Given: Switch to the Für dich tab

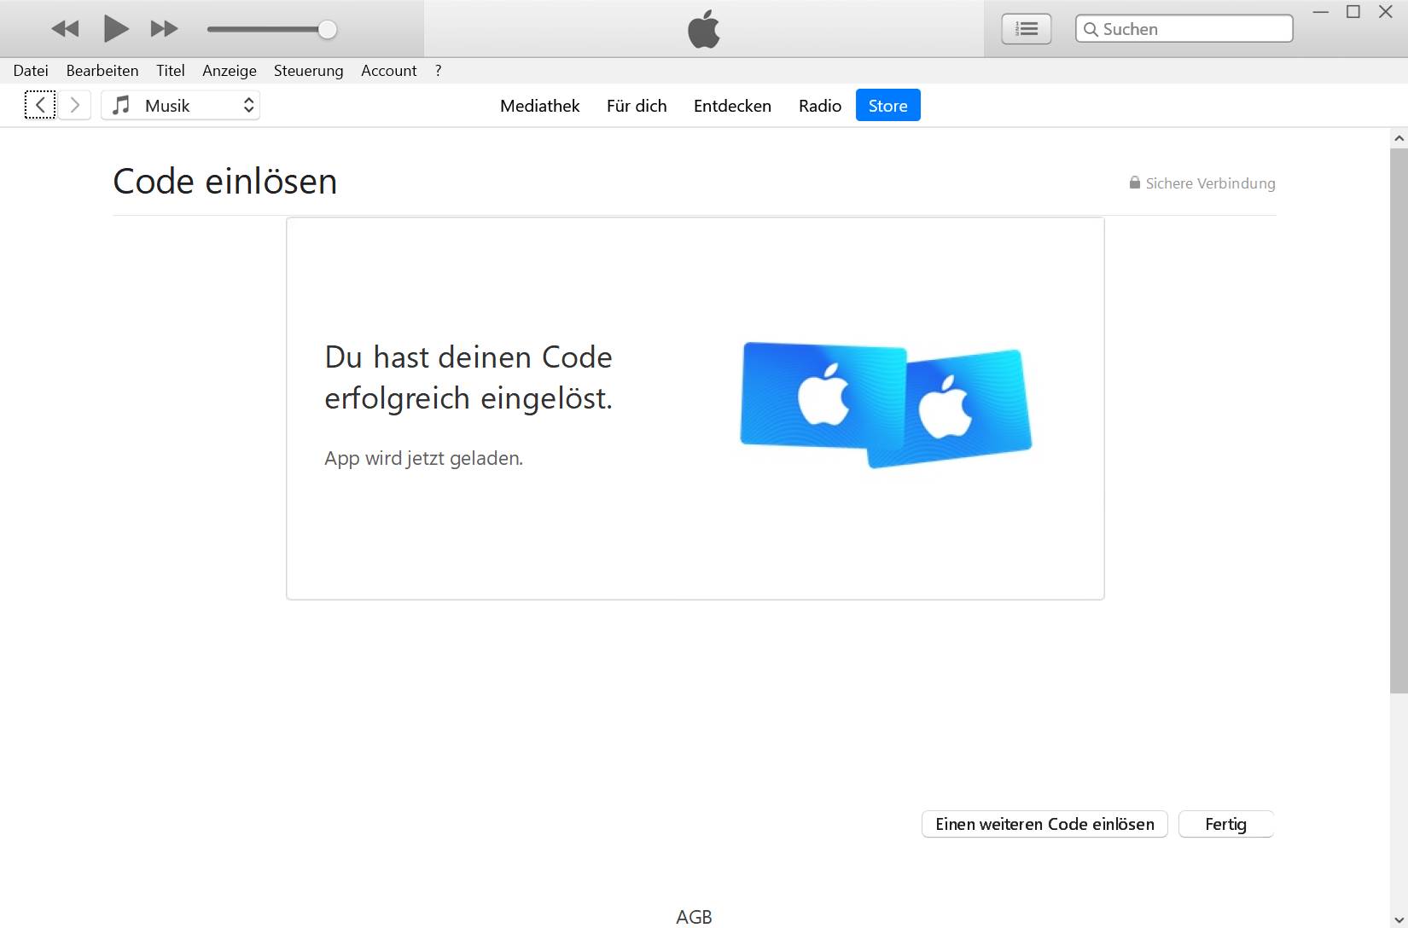Looking at the screenshot, I should [x=637, y=106].
